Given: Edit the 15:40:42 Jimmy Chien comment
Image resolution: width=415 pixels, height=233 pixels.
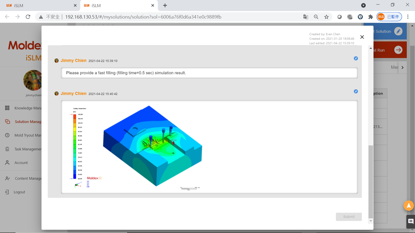Looking at the screenshot, I should (x=356, y=91).
